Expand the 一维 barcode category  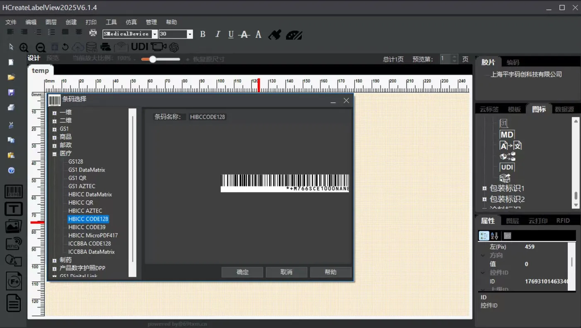point(54,112)
